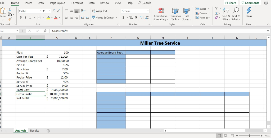Click Delete cells button
The width and height of the screenshot is (271, 138).
203,13
